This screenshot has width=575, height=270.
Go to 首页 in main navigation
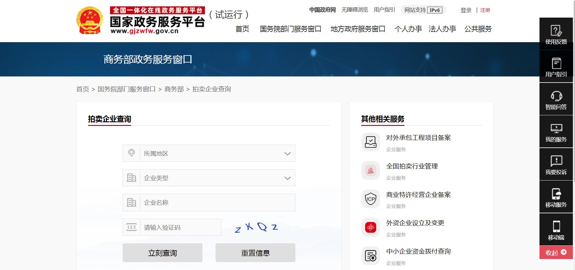[x=242, y=29]
